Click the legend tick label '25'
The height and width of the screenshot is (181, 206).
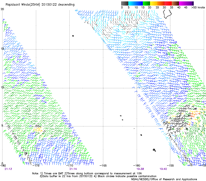pyautogui.click(x=157, y=7)
